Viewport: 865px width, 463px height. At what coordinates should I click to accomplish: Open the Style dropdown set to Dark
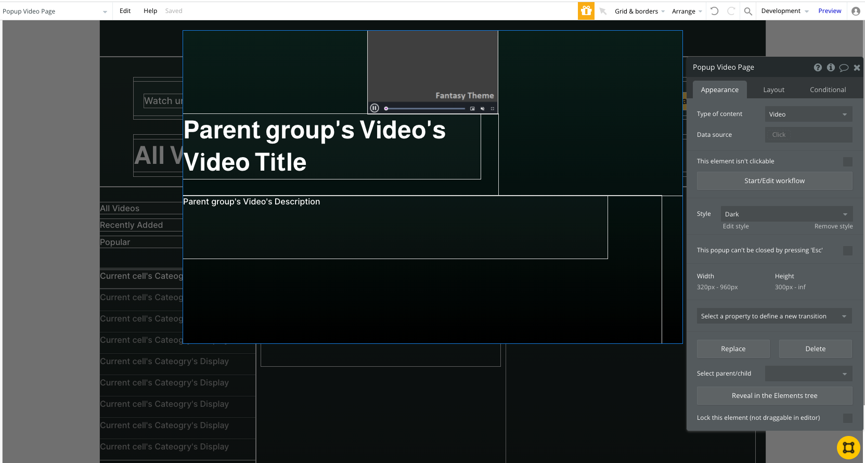[786, 214]
